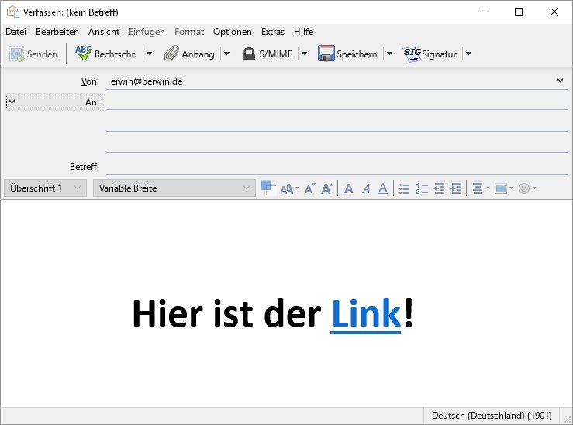The width and height of the screenshot is (573, 425).
Task: Open the Optionen menu
Action: 233,32
